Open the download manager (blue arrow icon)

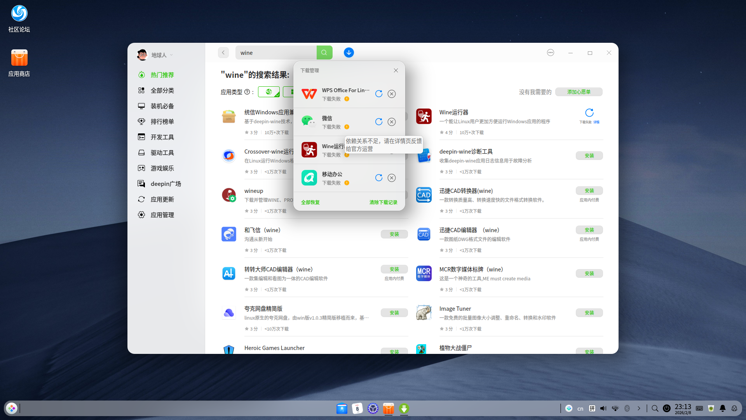click(349, 52)
